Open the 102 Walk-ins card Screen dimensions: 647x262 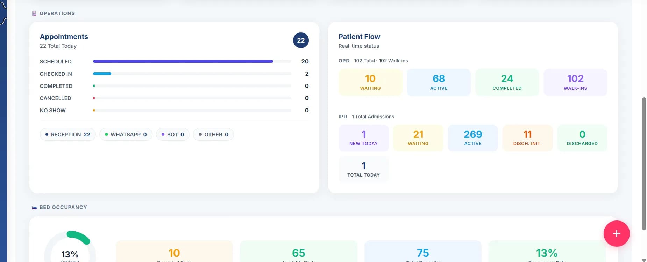(x=575, y=82)
